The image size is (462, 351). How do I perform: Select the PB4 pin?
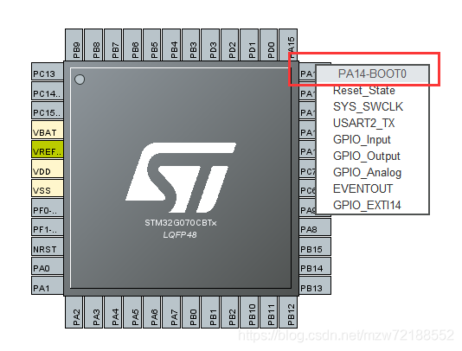(171, 45)
